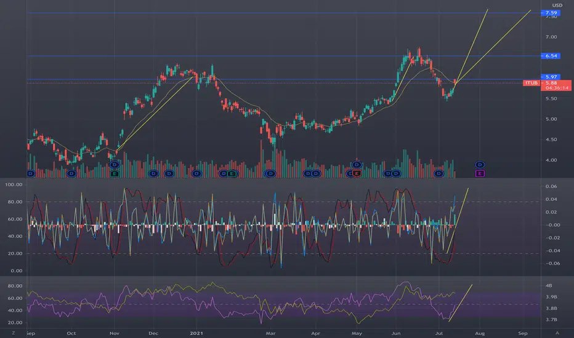Click the dividend D marker at March
Screen dimensions: 574x338
click(x=270, y=173)
